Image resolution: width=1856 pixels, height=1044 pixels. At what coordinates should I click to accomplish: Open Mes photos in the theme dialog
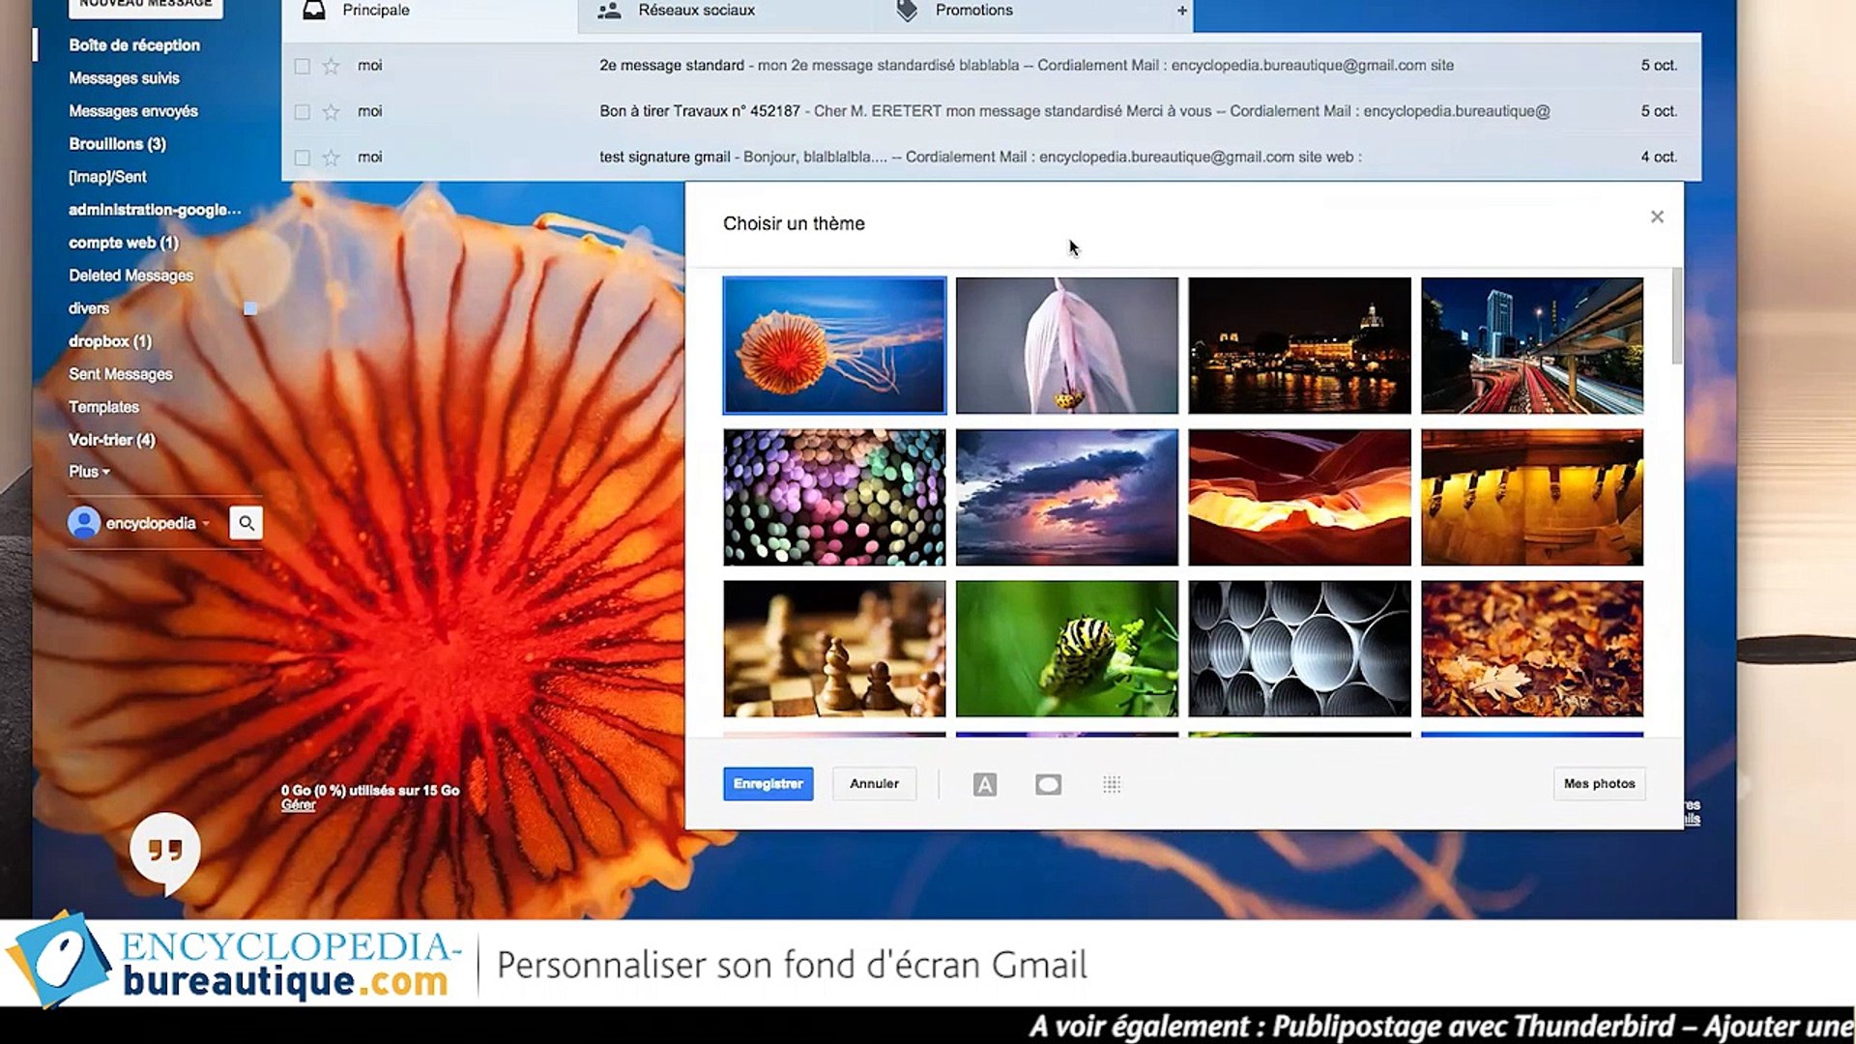(1599, 784)
